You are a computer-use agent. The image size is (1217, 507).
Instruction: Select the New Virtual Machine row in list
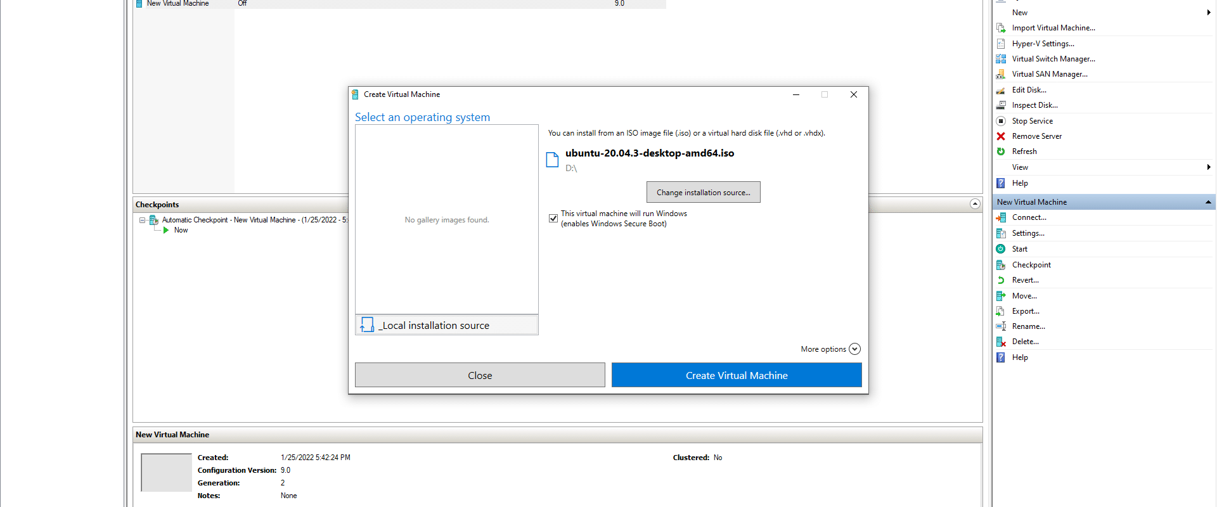point(399,4)
